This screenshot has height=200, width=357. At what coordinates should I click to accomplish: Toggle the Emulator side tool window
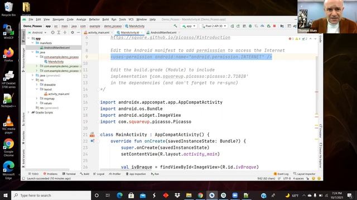click(x=320, y=131)
